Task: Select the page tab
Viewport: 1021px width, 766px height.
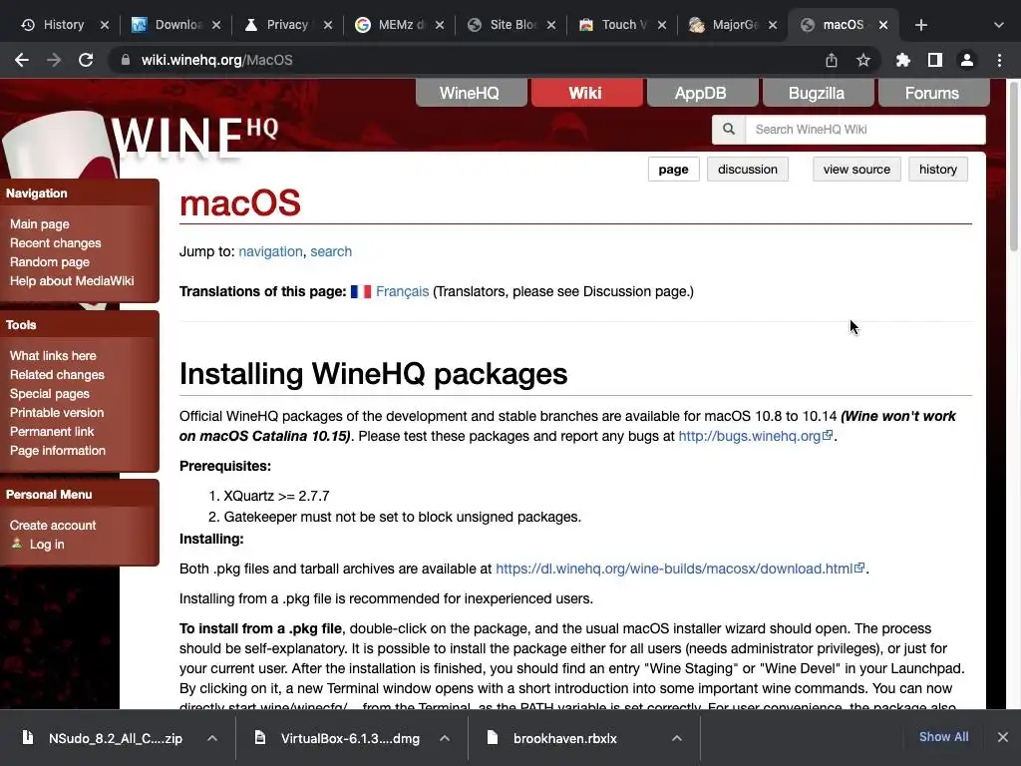Action: point(673,170)
